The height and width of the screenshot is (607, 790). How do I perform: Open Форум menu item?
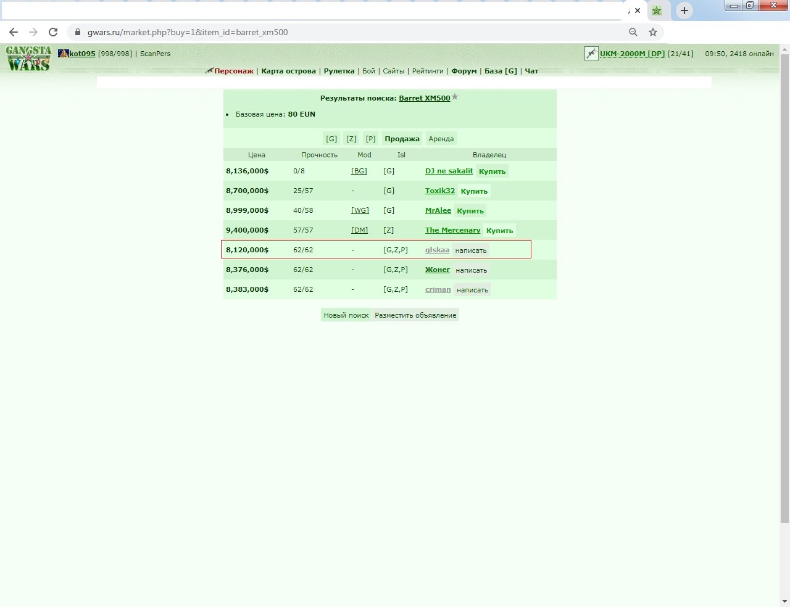(x=464, y=71)
